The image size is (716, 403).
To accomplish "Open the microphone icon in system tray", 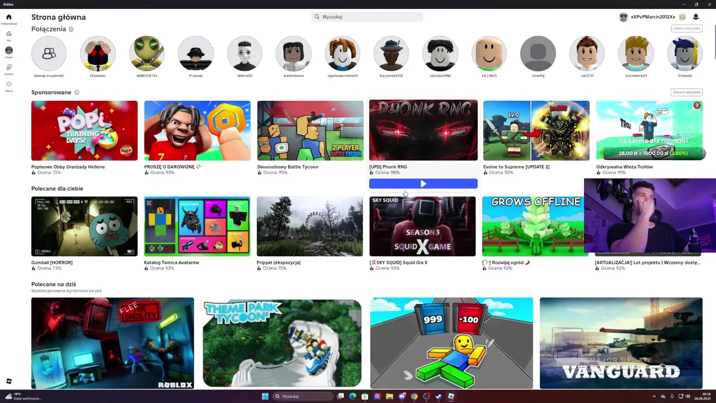I will pos(672,396).
